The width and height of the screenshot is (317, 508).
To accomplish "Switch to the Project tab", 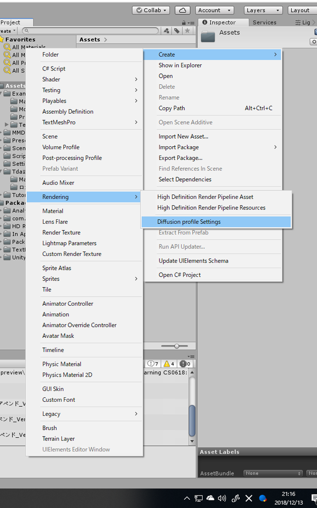I will click(x=15, y=22).
